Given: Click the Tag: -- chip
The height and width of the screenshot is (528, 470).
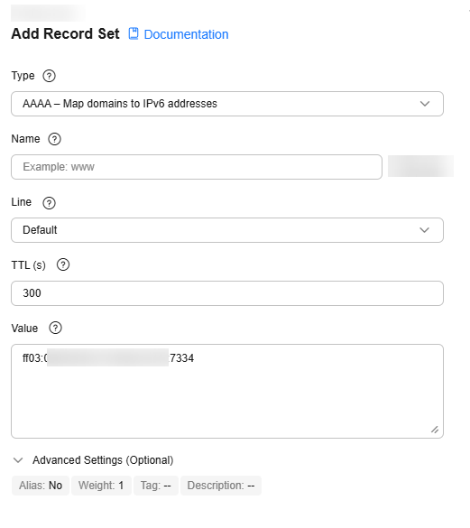Looking at the screenshot, I should coord(156,486).
